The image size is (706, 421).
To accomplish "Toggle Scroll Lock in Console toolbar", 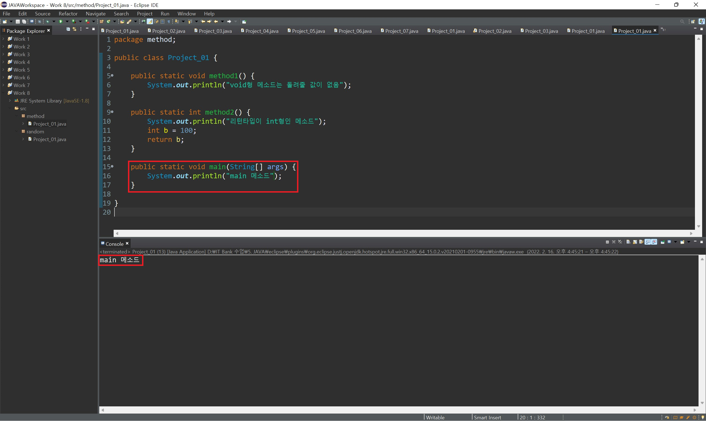I will coord(635,242).
